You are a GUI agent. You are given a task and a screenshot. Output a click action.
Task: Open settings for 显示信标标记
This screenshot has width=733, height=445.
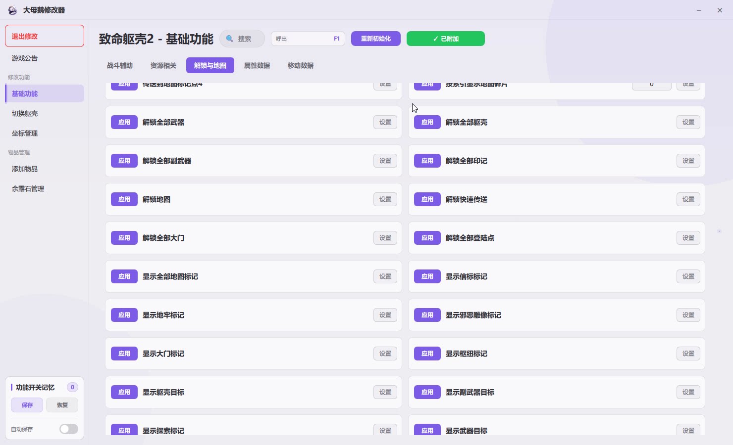pyautogui.click(x=688, y=276)
